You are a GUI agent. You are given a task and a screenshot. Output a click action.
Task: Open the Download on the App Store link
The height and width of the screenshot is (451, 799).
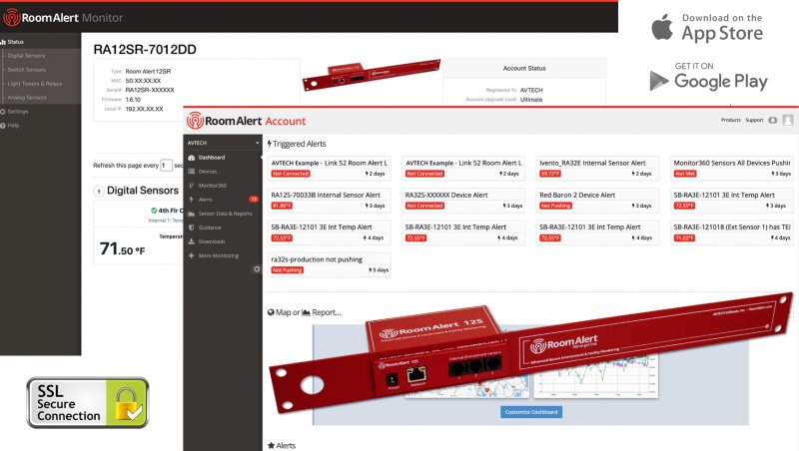point(707,28)
